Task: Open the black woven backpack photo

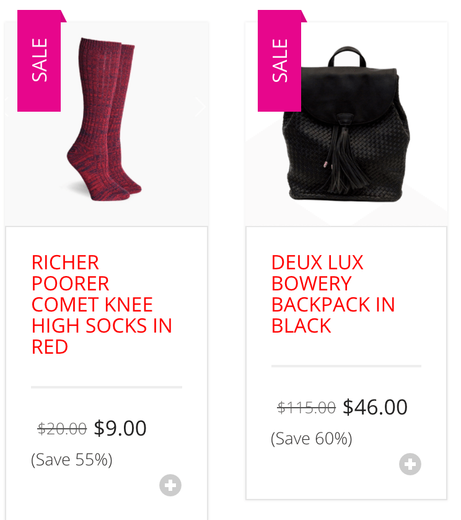Action: tap(346, 123)
